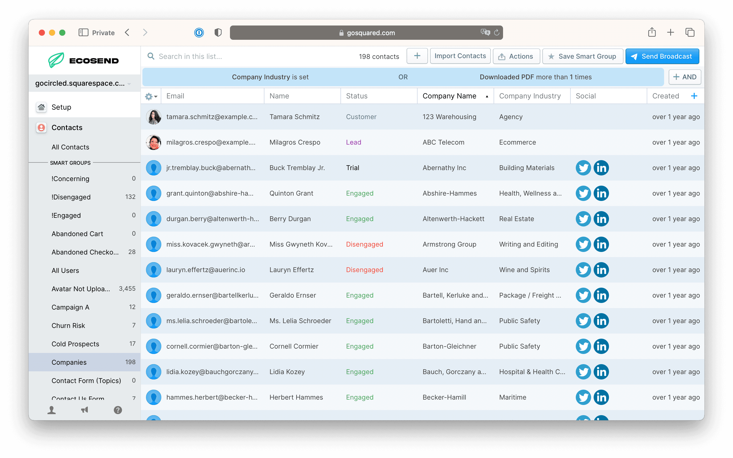Click the 1Password extension icon
Image resolution: width=733 pixels, height=458 pixels.
click(x=199, y=32)
